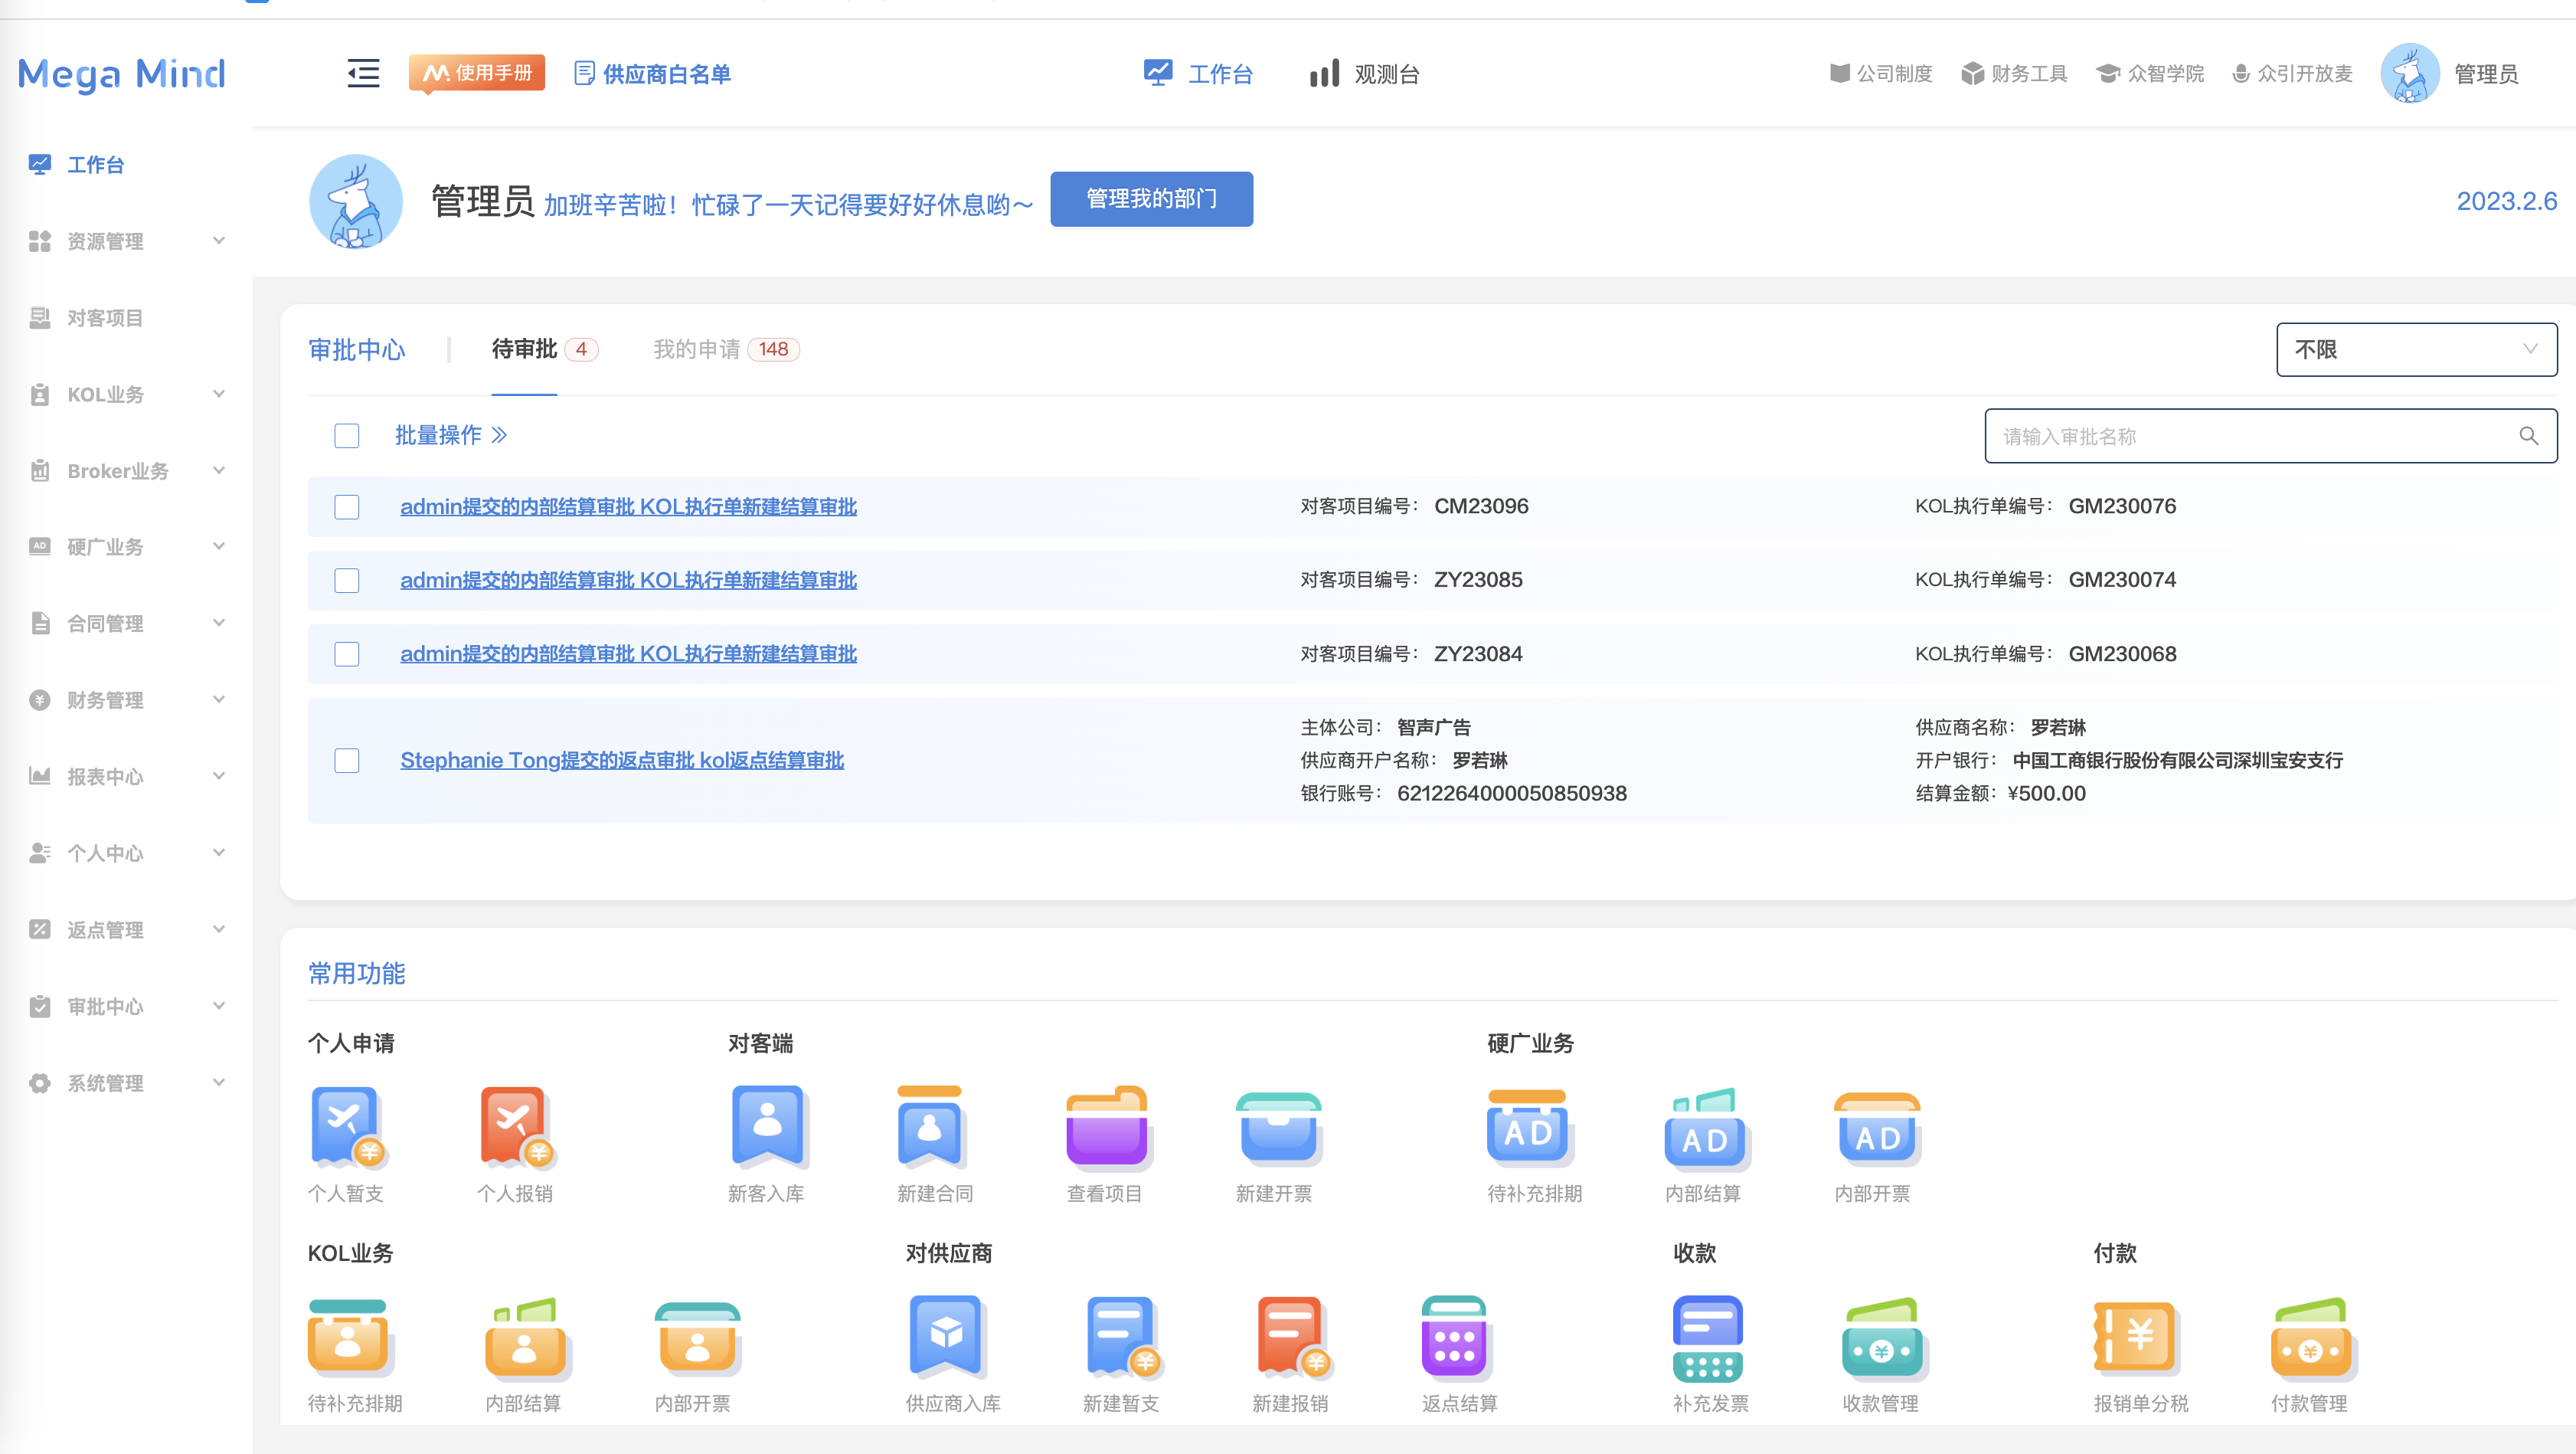The image size is (2576, 1454).
Task: Open the approval link for GM230068
Action: tap(628, 653)
